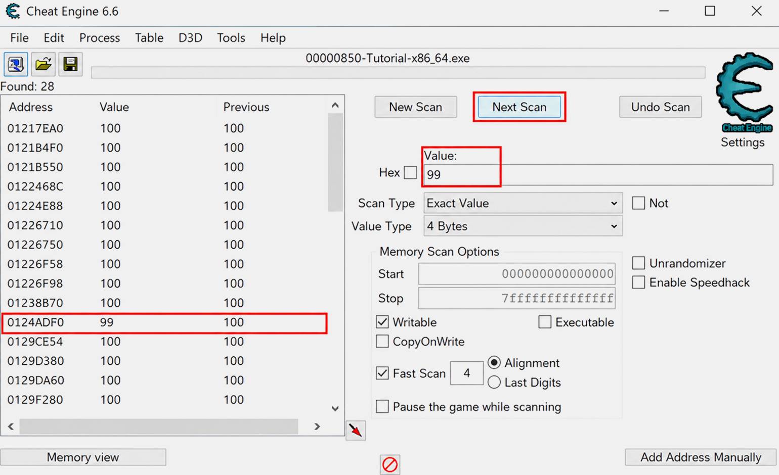Viewport: 779px width, 475px height.
Task: Click the address list scroll up arrow
Action: click(x=335, y=105)
